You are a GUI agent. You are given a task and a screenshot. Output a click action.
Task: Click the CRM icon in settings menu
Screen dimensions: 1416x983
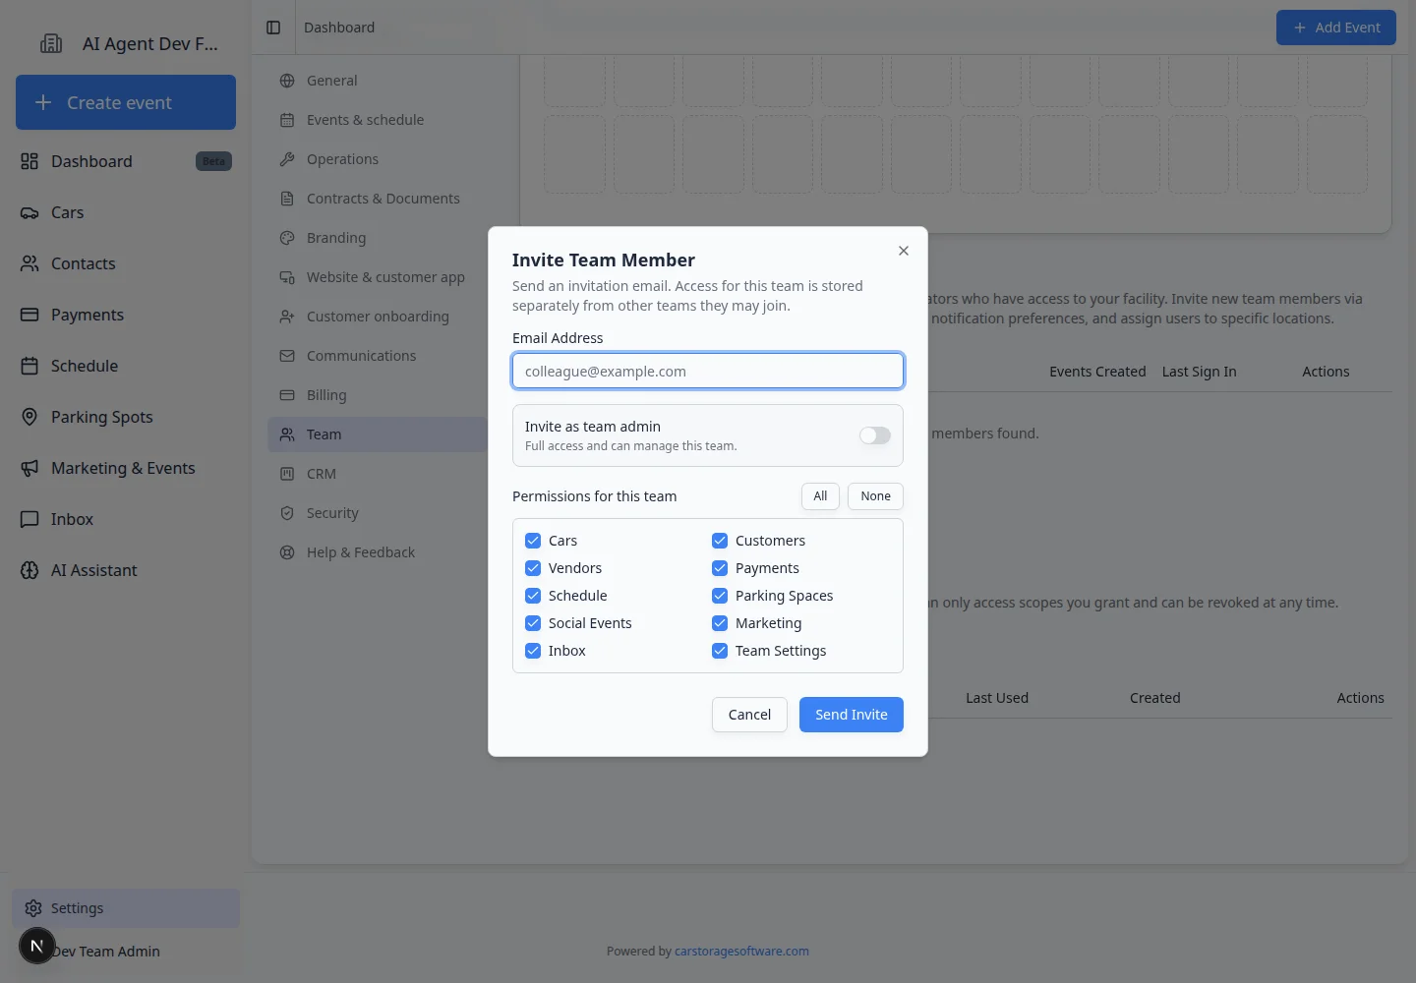287,474
